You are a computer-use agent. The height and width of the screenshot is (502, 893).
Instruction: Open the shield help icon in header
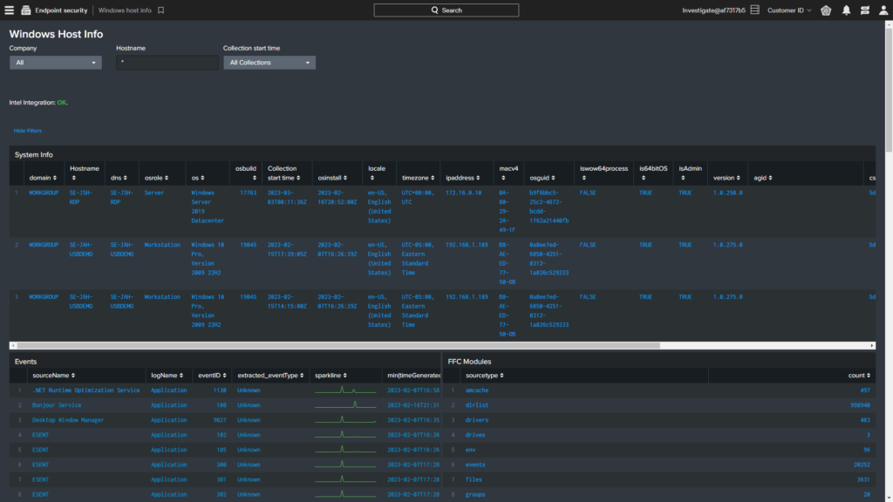click(x=826, y=10)
